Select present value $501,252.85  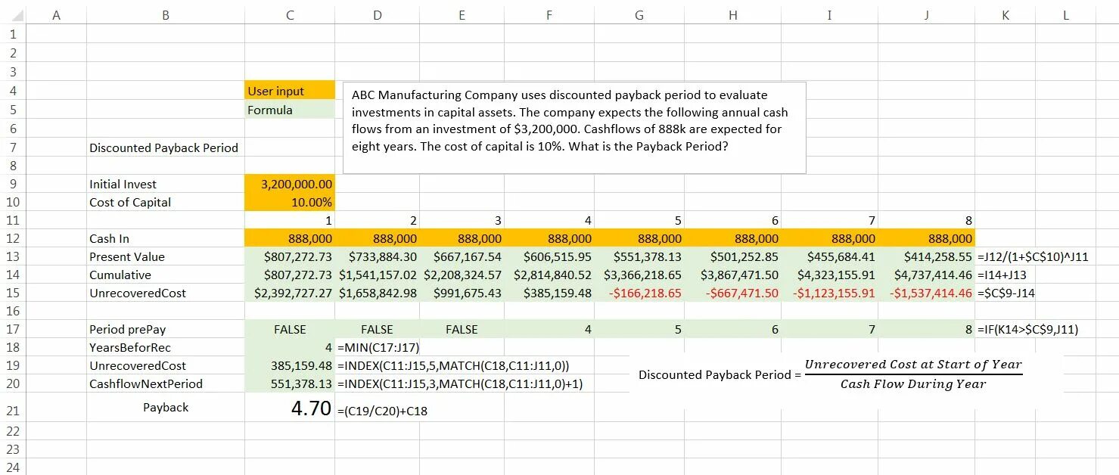pos(733,256)
